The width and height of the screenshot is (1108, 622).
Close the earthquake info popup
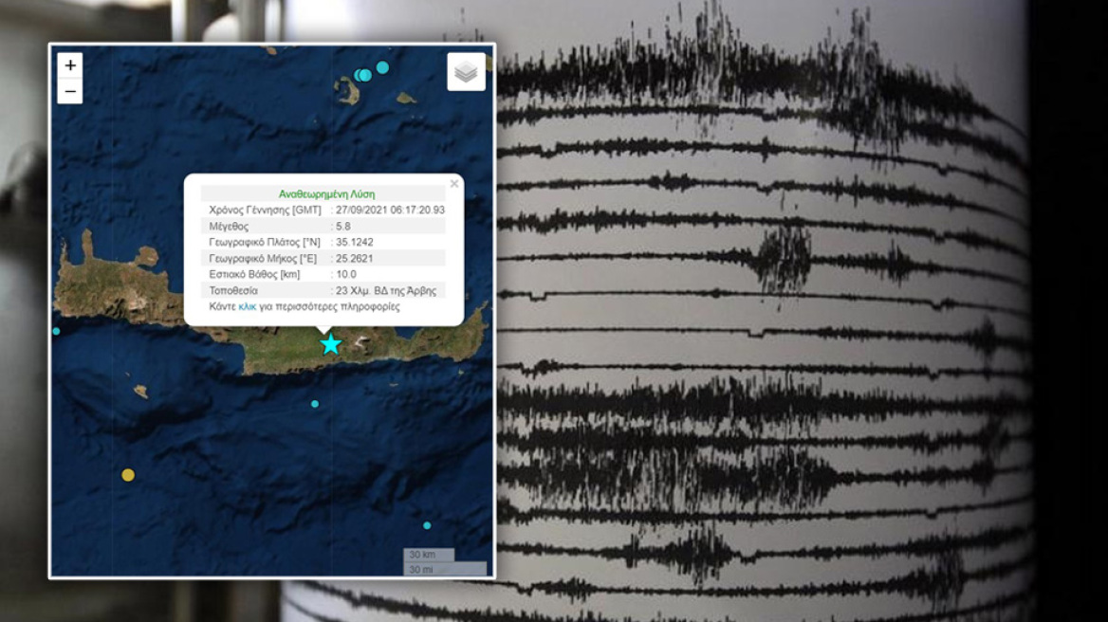click(453, 184)
